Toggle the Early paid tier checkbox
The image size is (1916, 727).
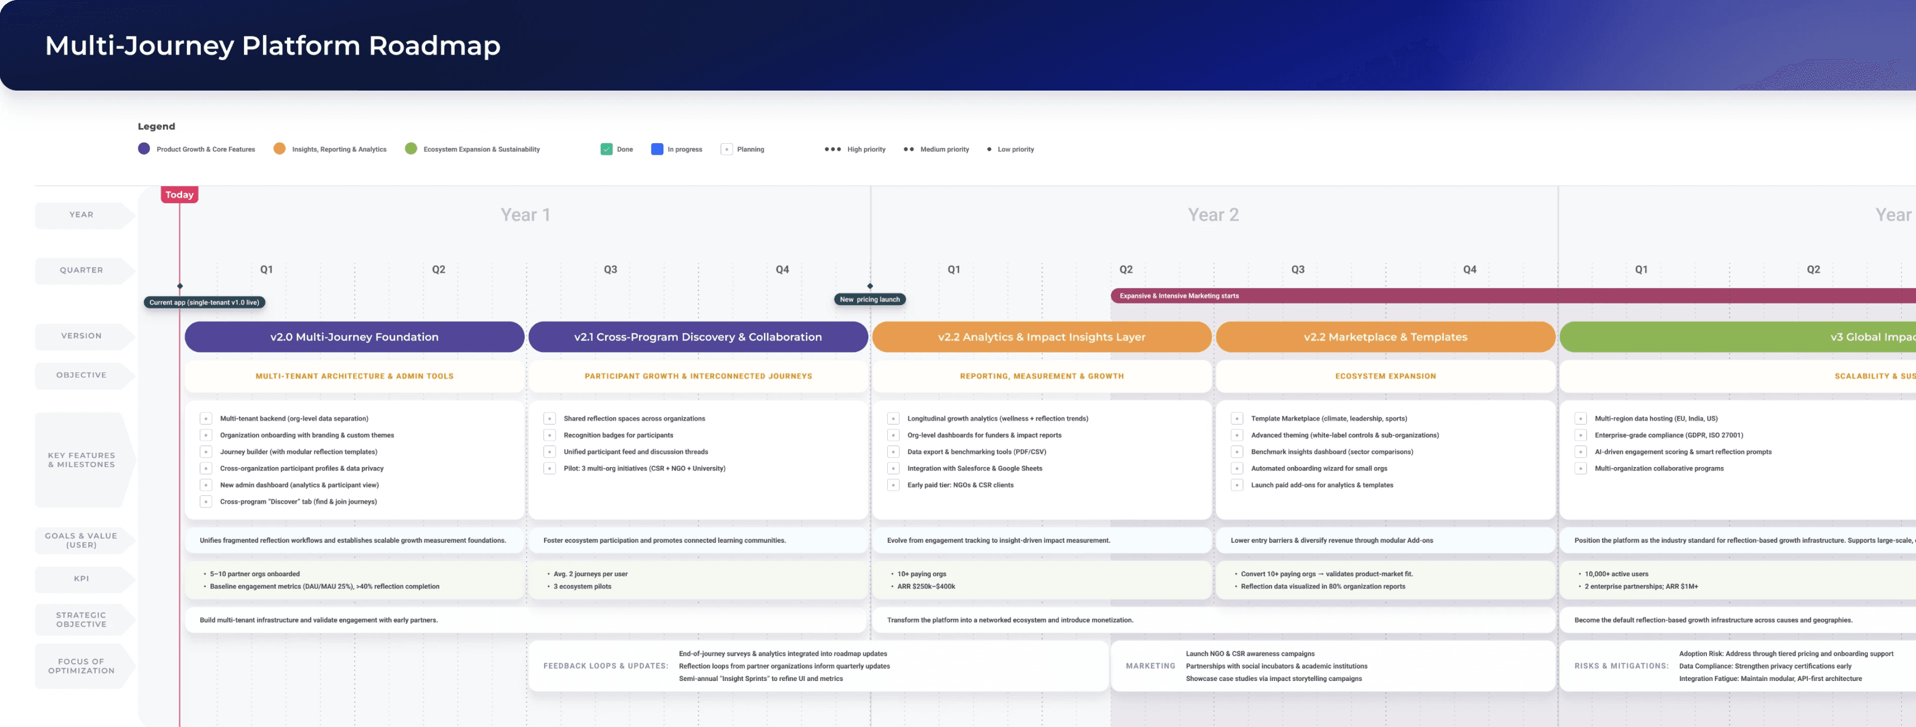pos(893,485)
